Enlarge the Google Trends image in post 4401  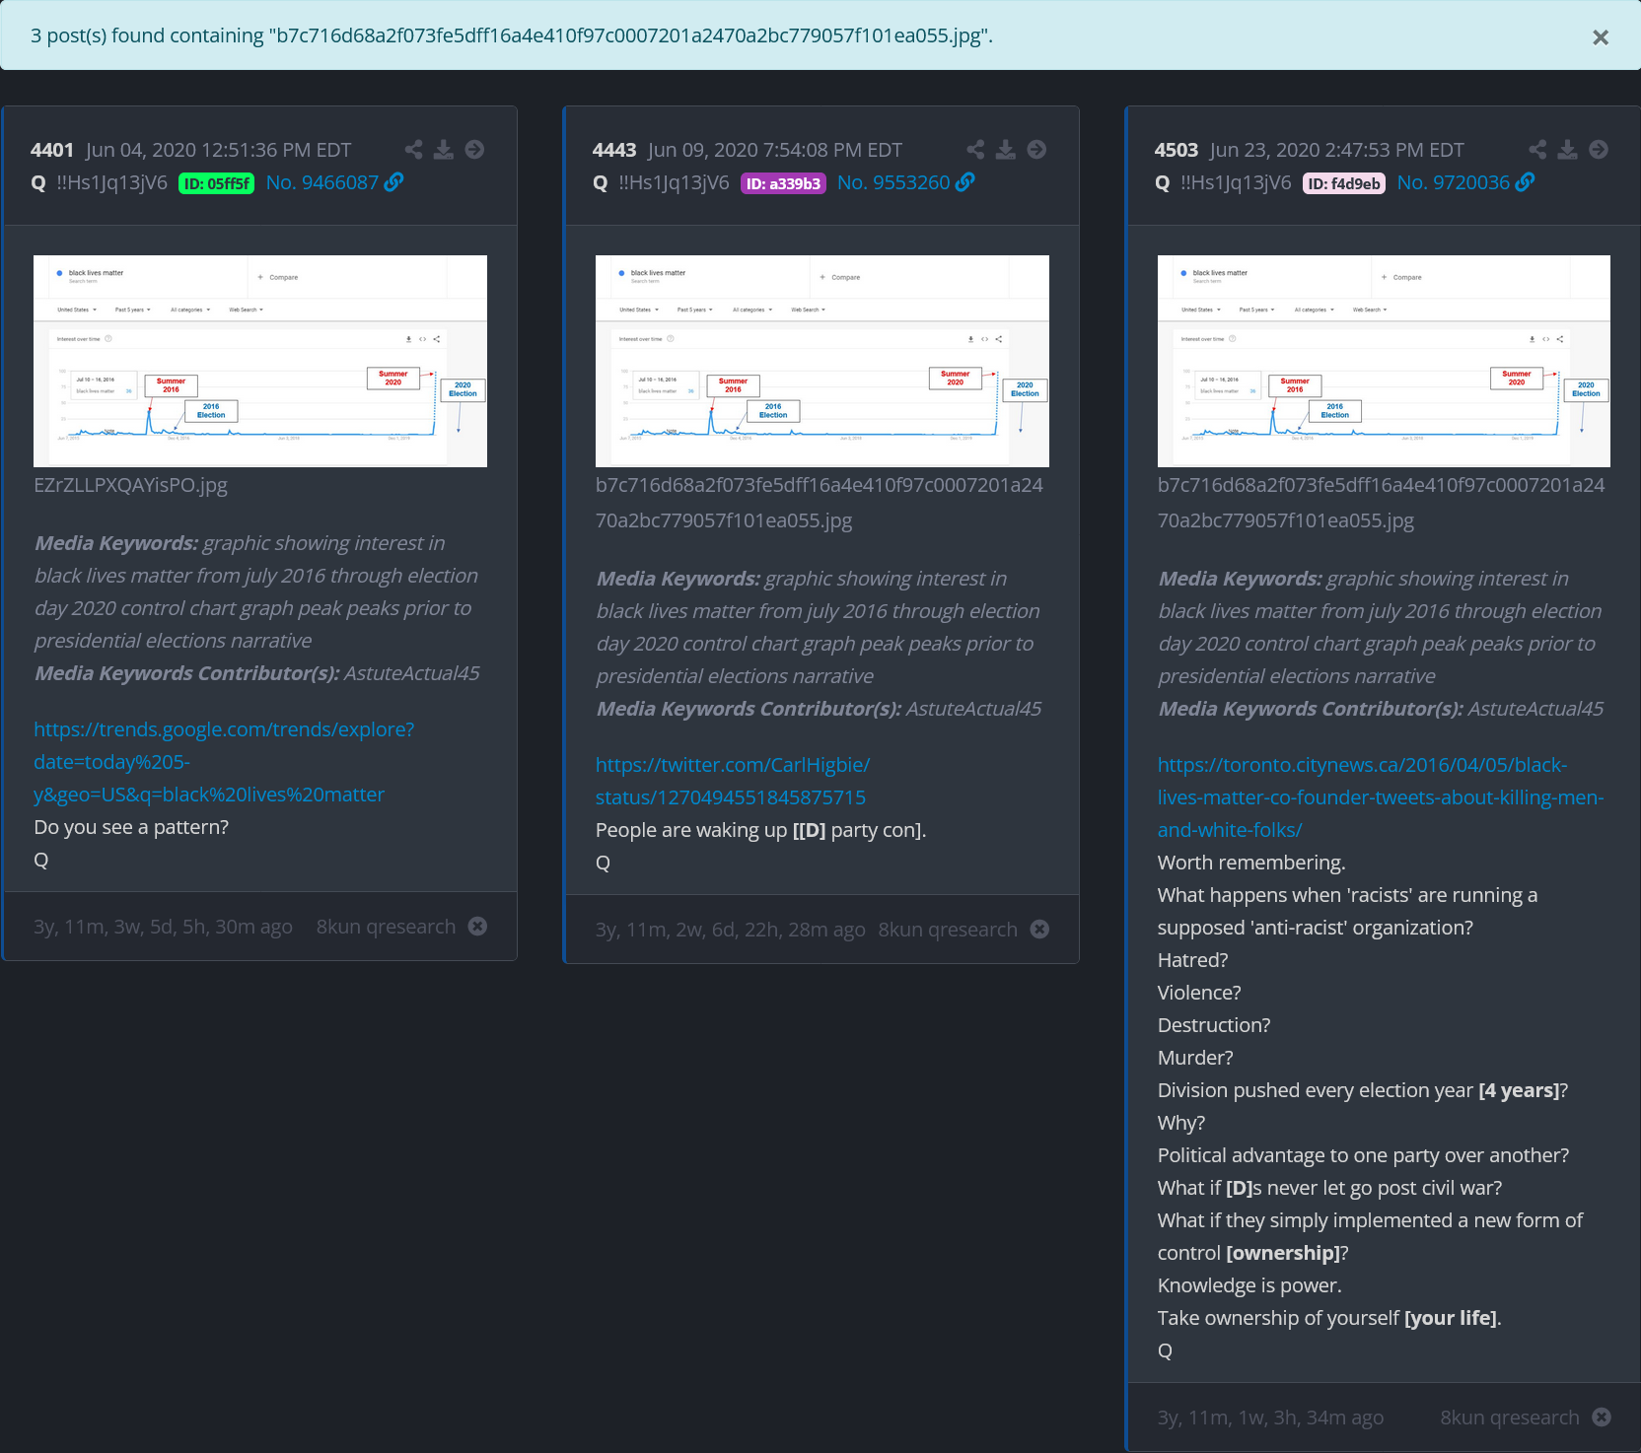(260, 361)
